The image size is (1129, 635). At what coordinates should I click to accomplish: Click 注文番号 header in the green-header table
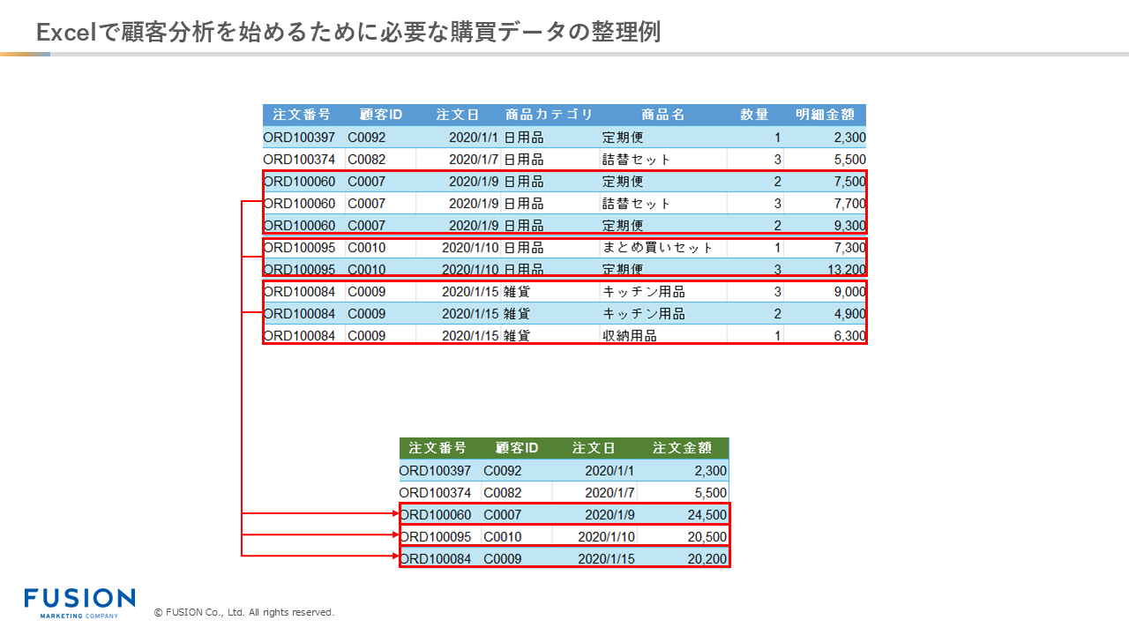pyautogui.click(x=438, y=448)
